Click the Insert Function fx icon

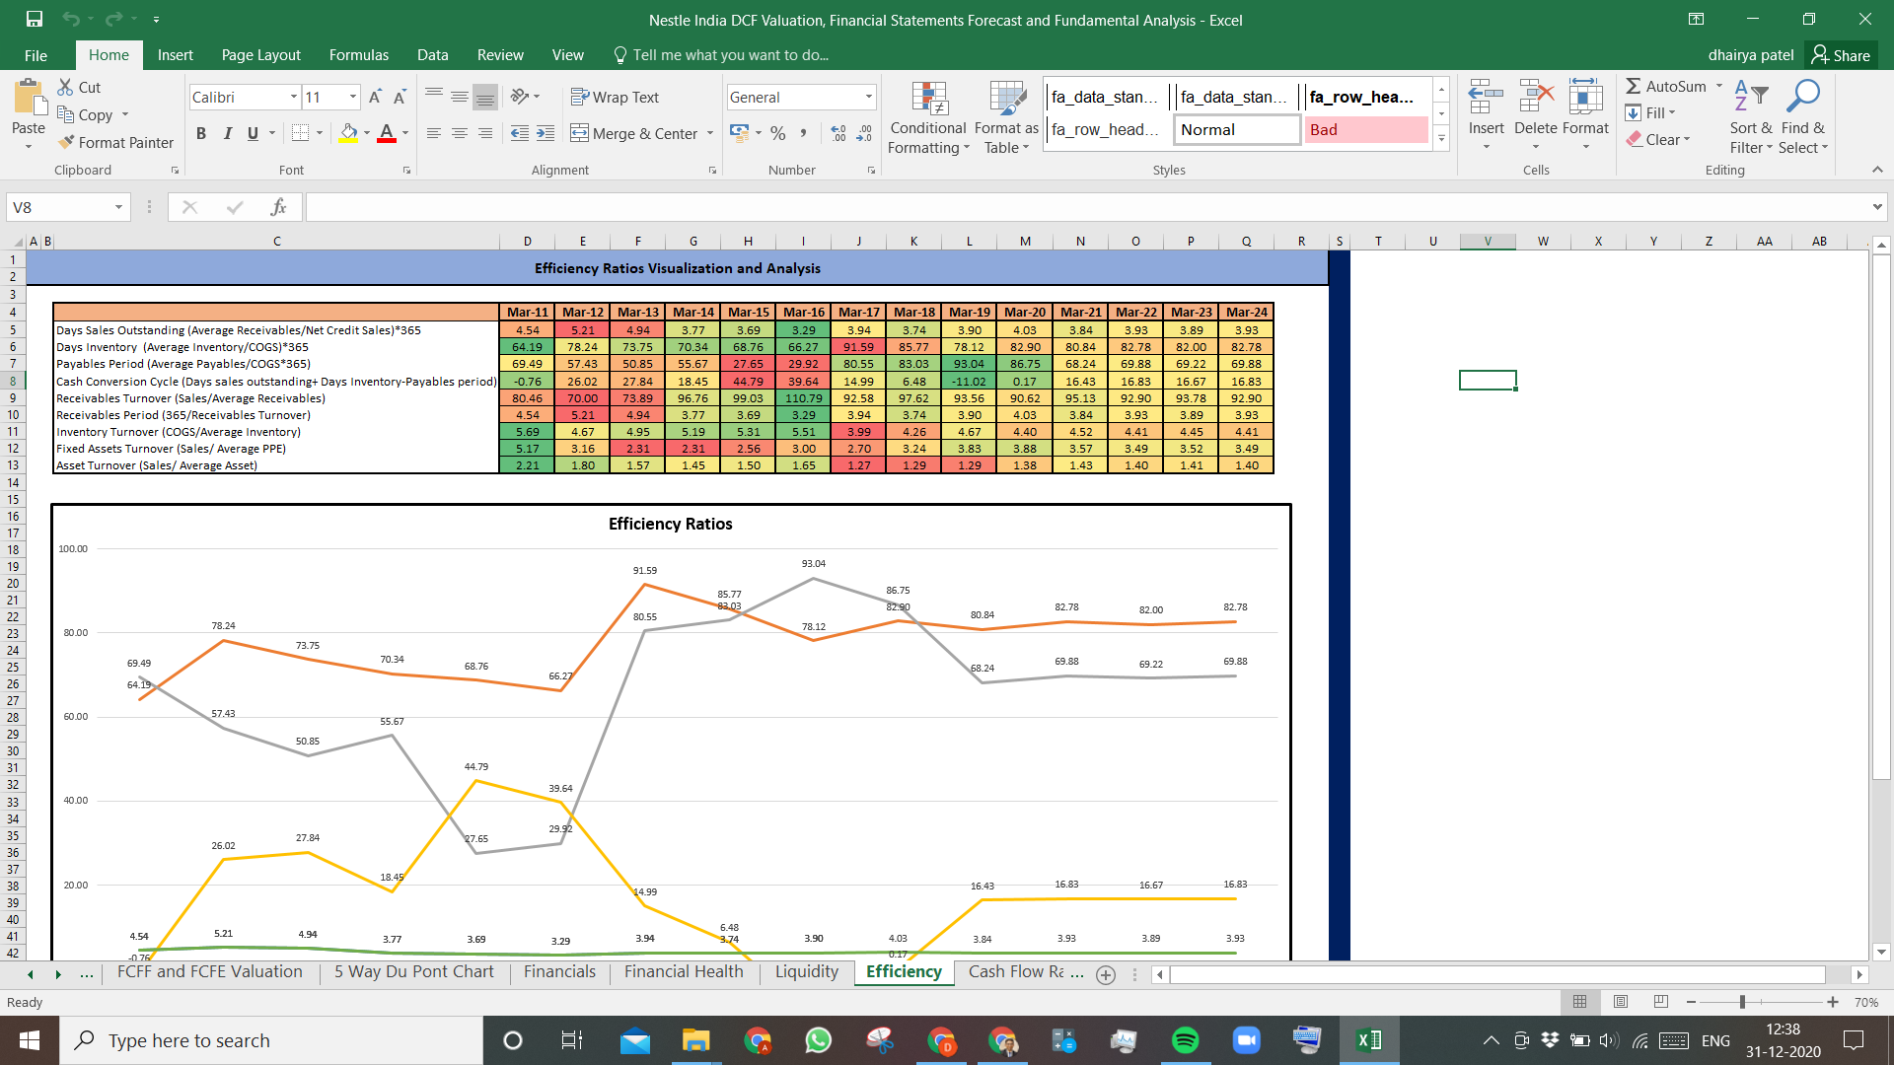(x=278, y=207)
